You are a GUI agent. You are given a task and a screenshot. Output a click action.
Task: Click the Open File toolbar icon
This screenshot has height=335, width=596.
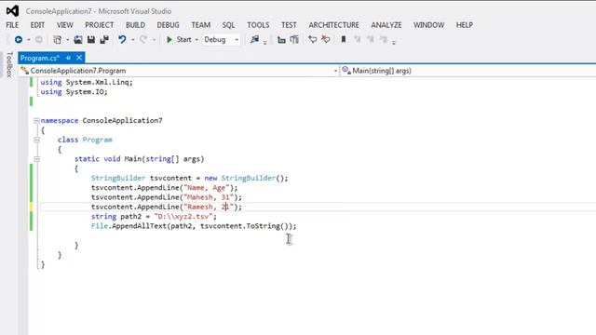78,39
